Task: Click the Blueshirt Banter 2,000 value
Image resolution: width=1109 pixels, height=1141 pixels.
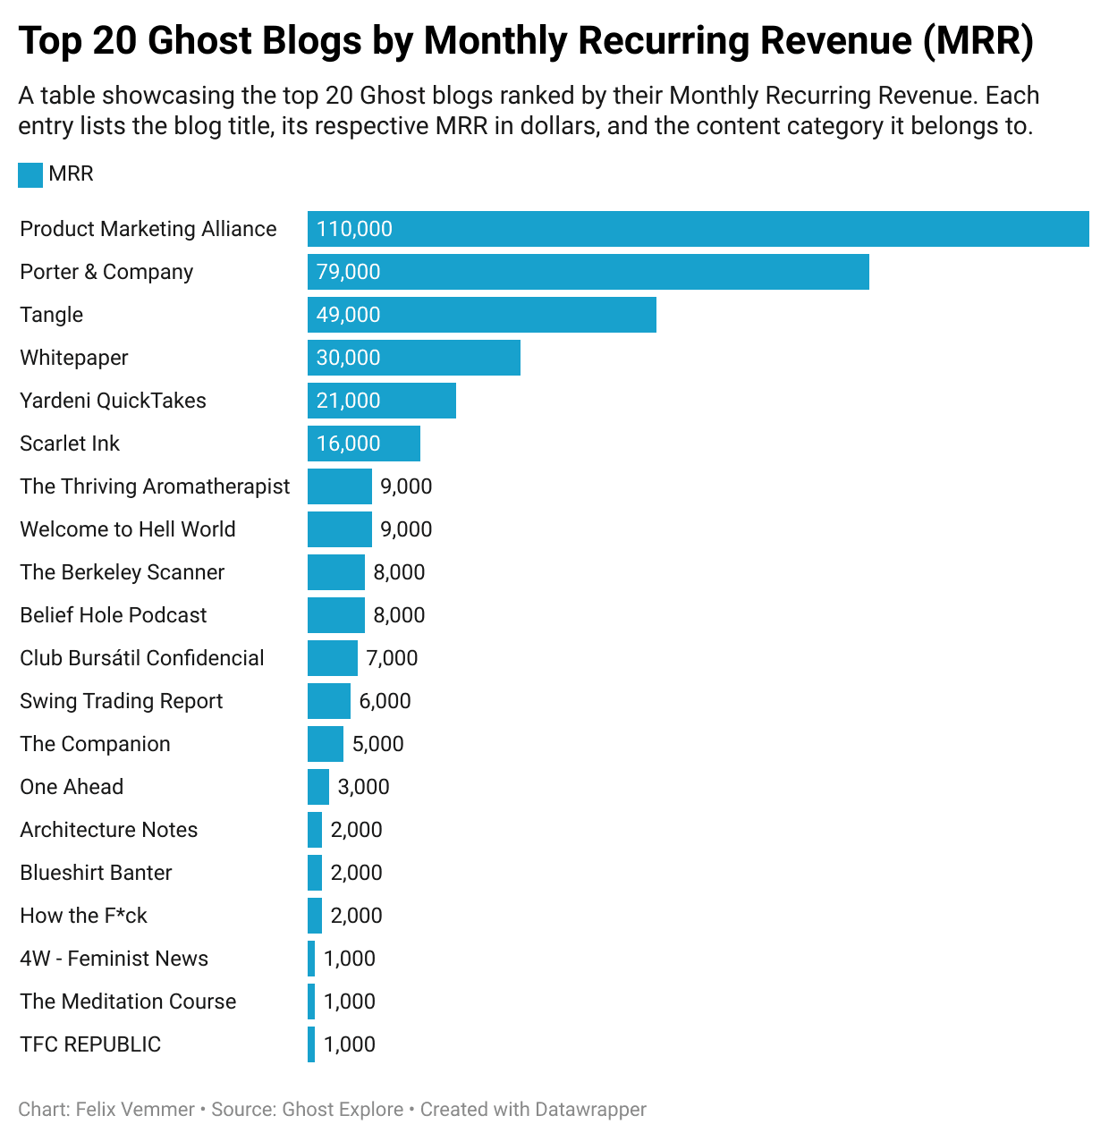Action: 356,873
